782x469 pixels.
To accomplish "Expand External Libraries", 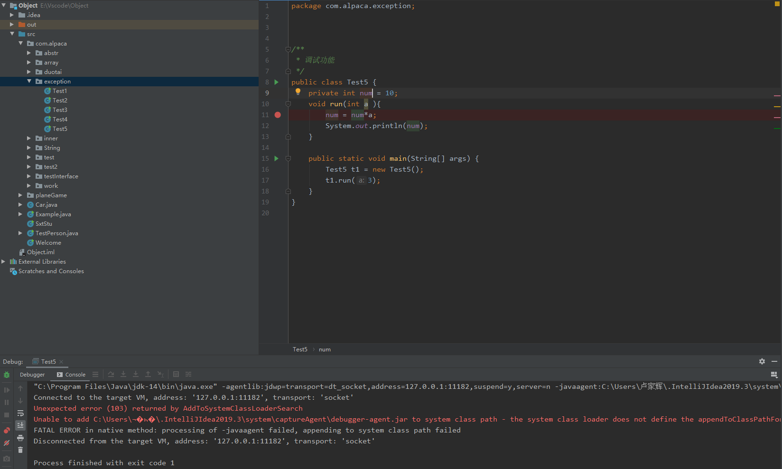I will [x=3, y=261].
